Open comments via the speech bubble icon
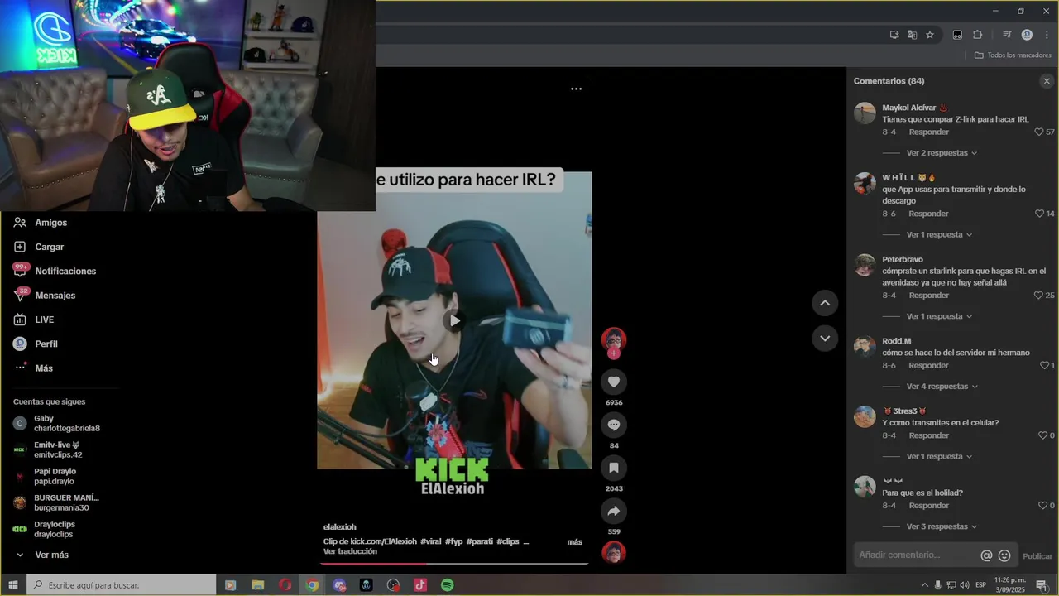1059x596 pixels. (x=614, y=425)
